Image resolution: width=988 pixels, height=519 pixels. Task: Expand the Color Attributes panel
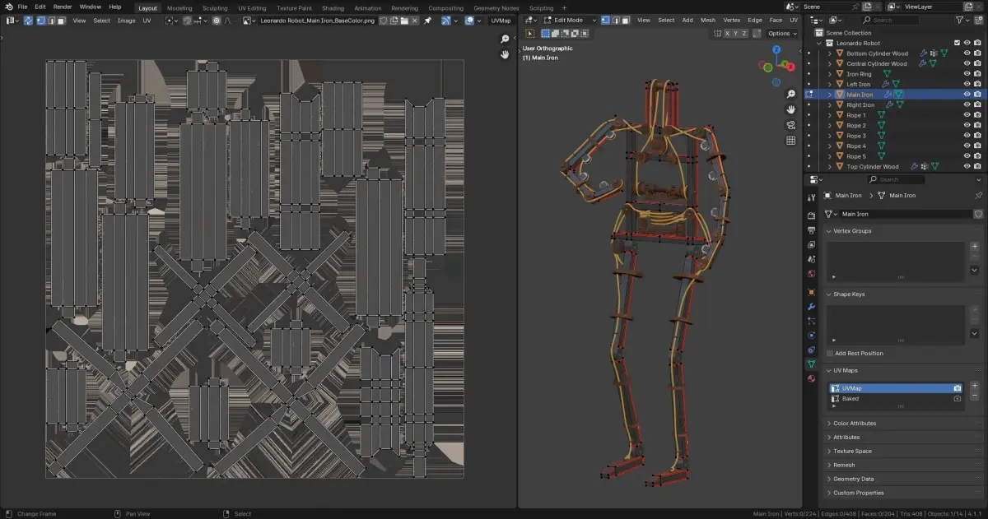coord(854,423)
